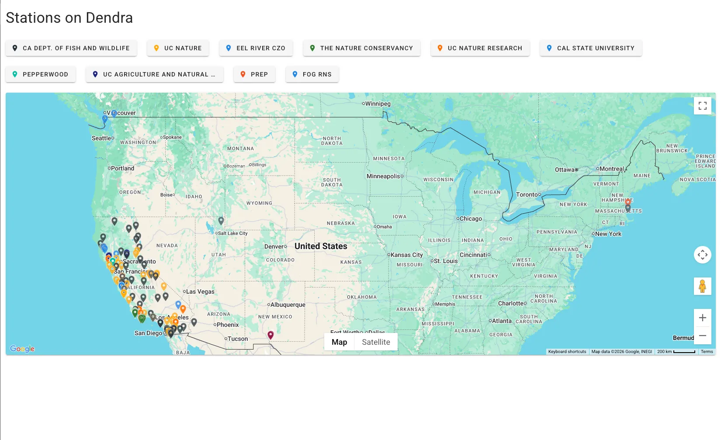Click the 'Minneapolis' city label
This screenshot has width=721, height=440.
pos(383,177)
